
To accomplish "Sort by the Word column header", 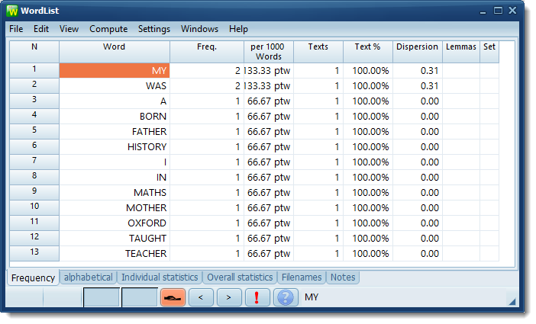I will click(115, 52).
